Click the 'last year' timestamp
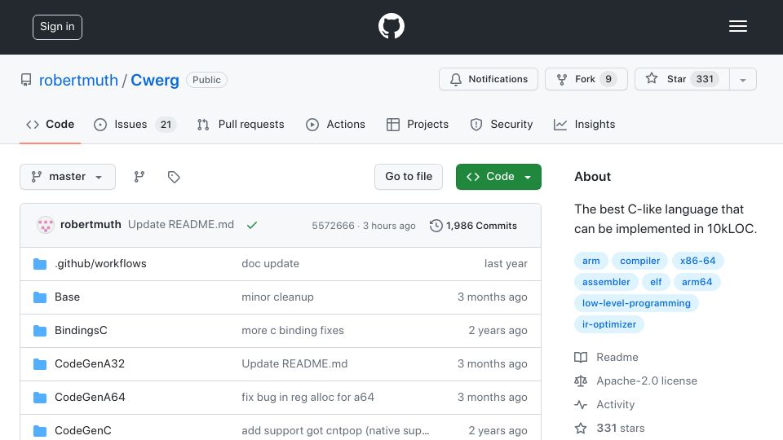Image resolution: width=783 pixels, height=440 pixels. pos(506,263)
